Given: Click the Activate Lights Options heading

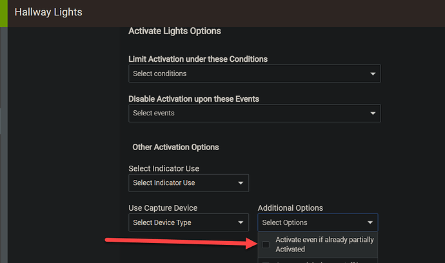Looking at the screenshot, I should 174,31.
